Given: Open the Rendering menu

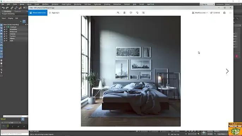Looking at the screenshot, I should [78, 4].
